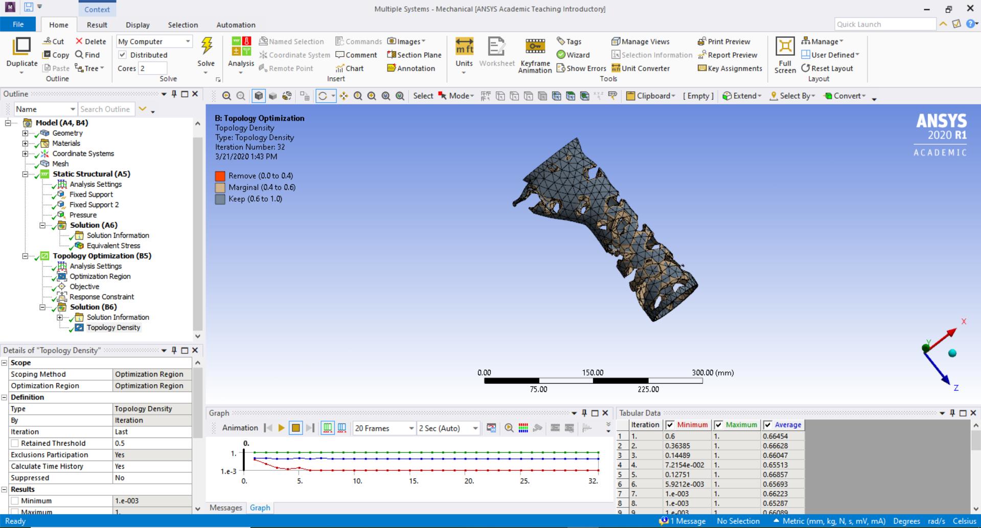Screen dimensions: 981x528
Task: Insert a Chart
Action: click(x=349, y=68)
